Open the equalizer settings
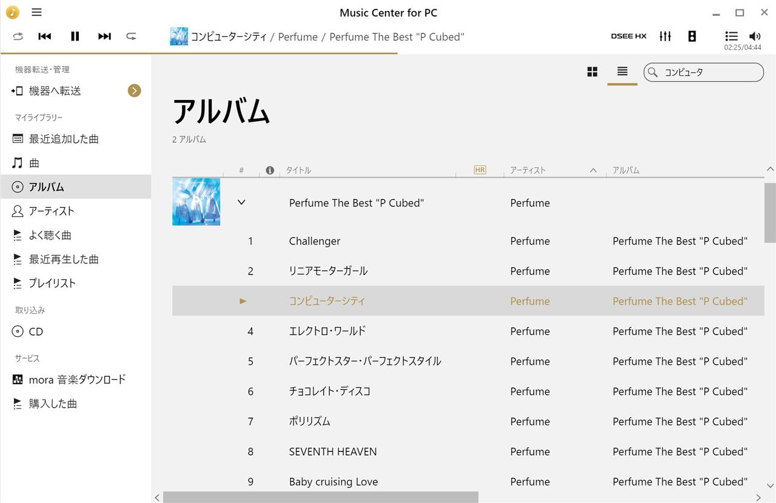Viewport: 776px width, 503px height. tap(666, 36)
